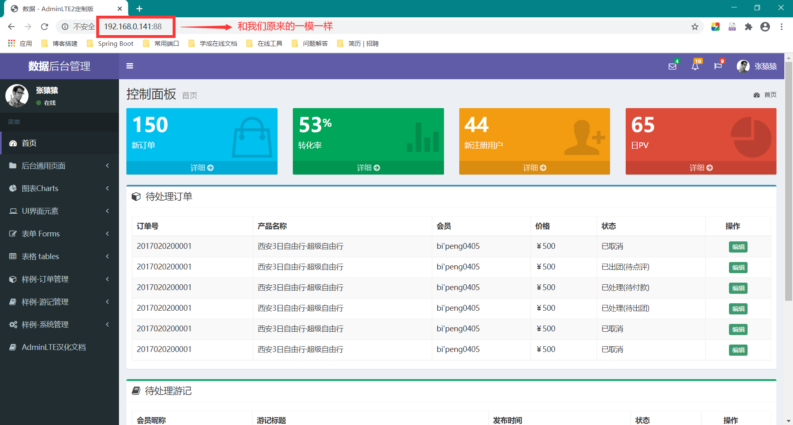Open the Chrome three-dot menu
793x425 pixels.
click(781, 27)
